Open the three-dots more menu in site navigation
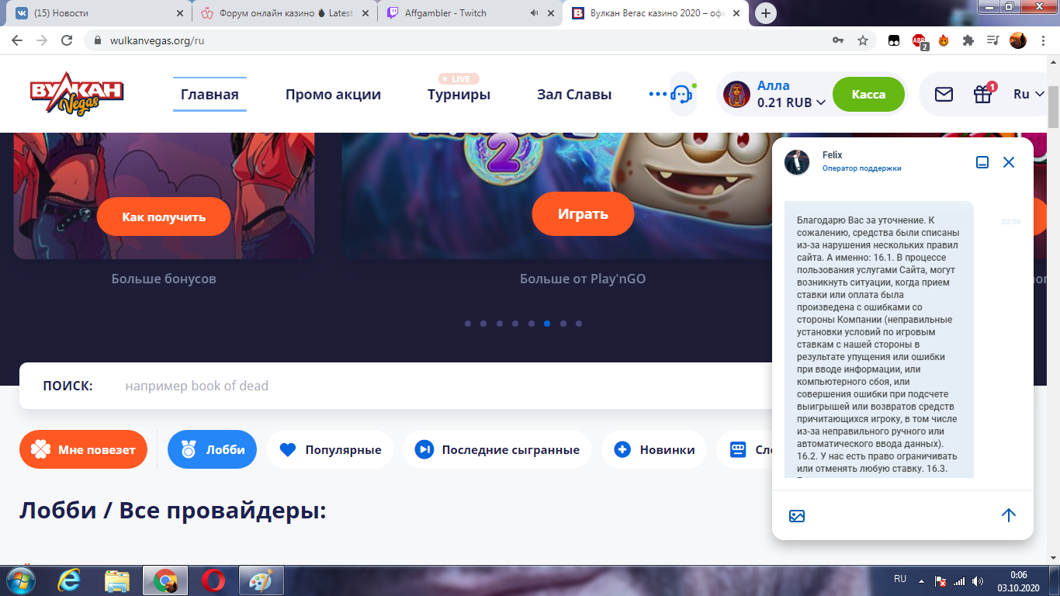Screen dimensions: 1060x596 click(658, 94)
